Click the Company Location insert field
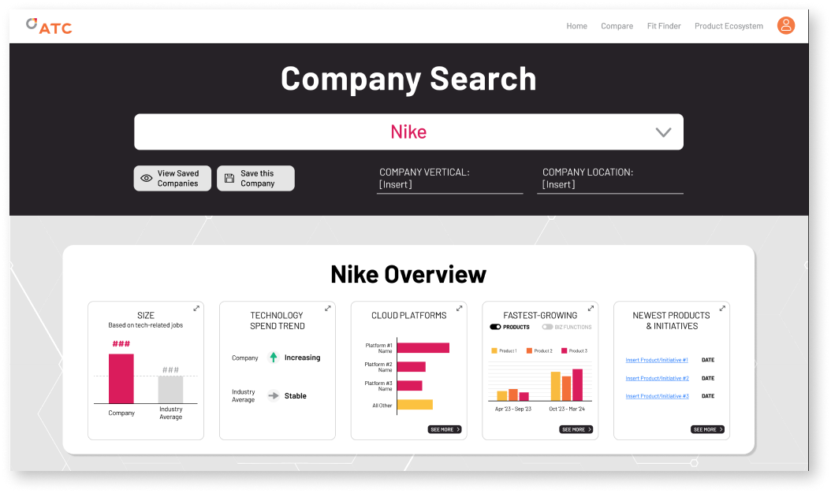 pyautogui.click(x=610, y=185)
